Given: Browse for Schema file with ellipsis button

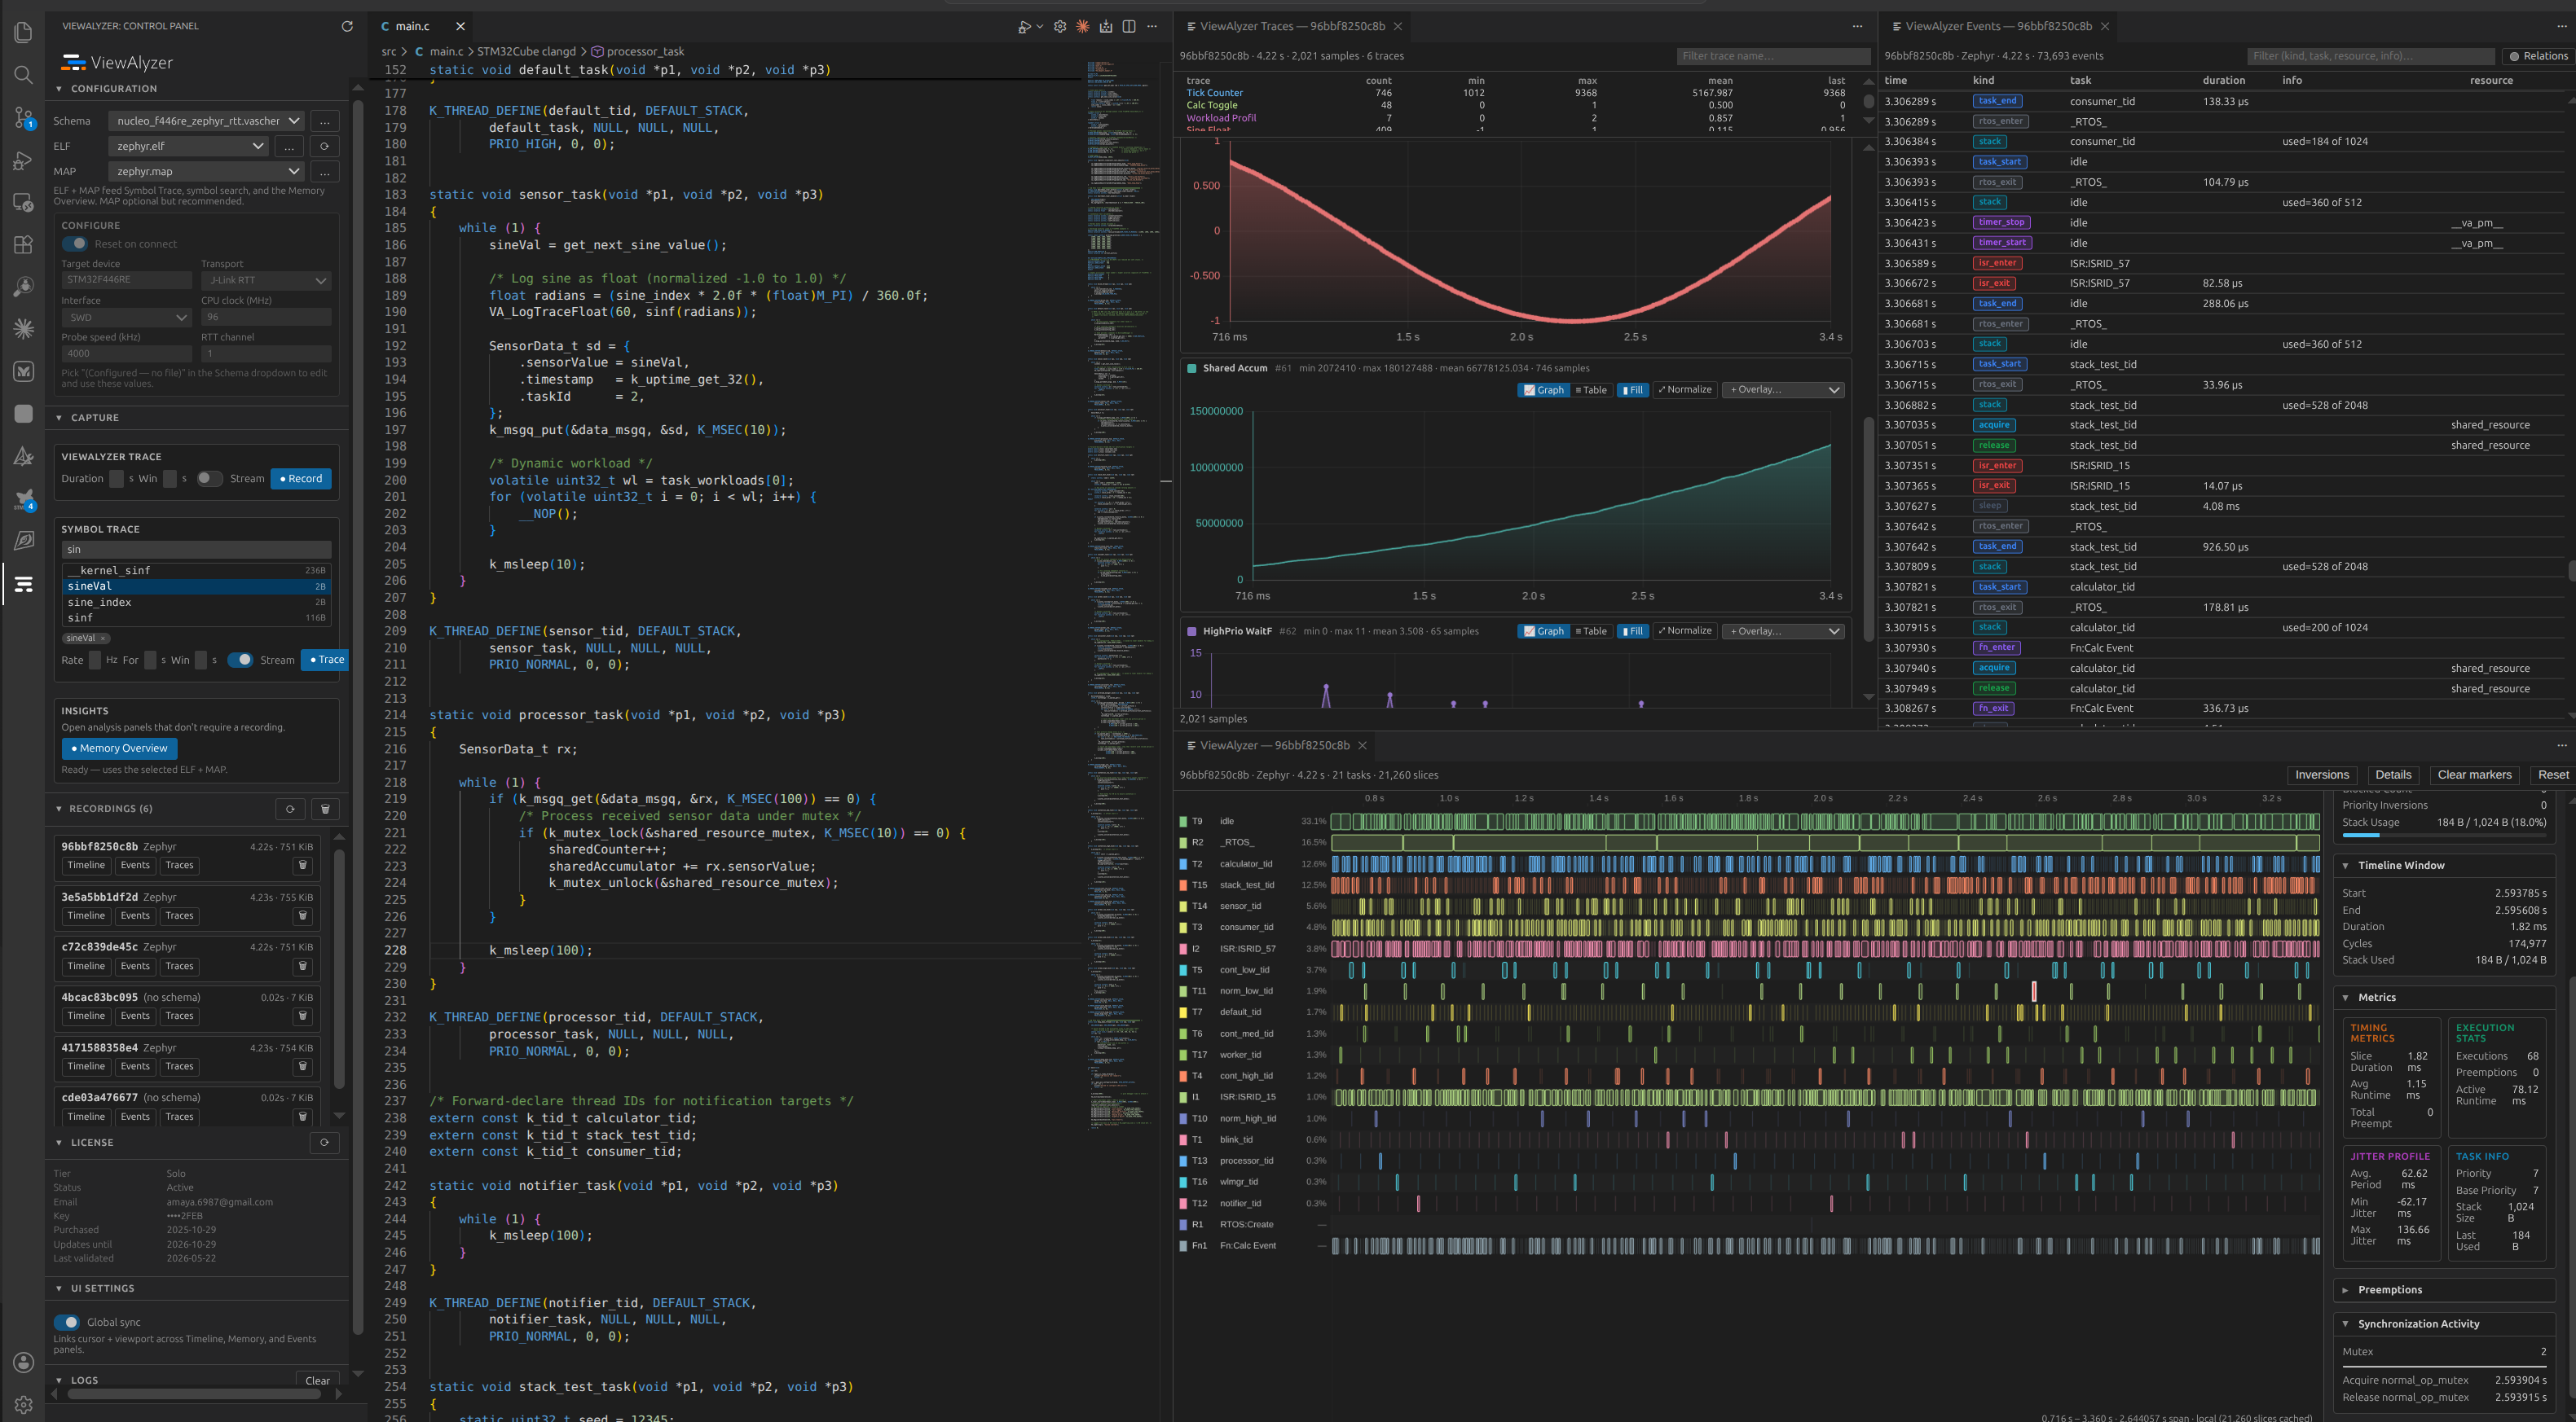Looking at the screenshot, I should (x=324, y=121).
